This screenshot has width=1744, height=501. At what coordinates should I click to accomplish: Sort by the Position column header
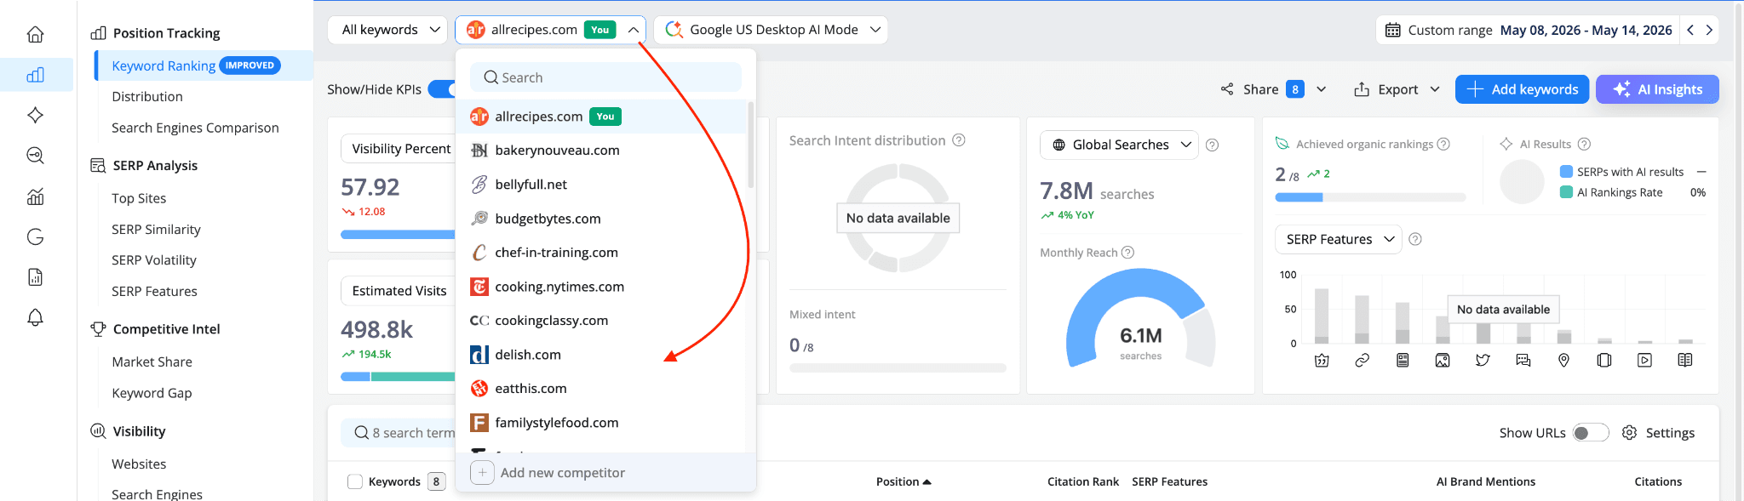904,481
